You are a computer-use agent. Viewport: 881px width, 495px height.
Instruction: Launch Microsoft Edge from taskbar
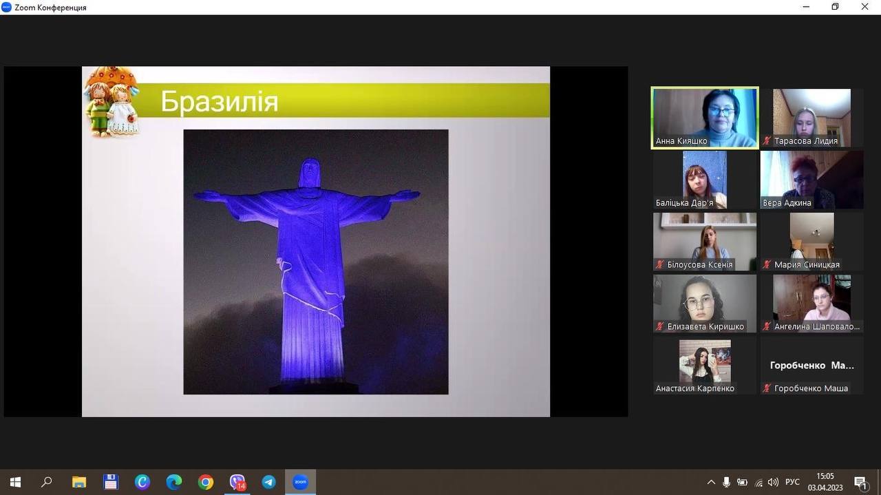(174, 482)
